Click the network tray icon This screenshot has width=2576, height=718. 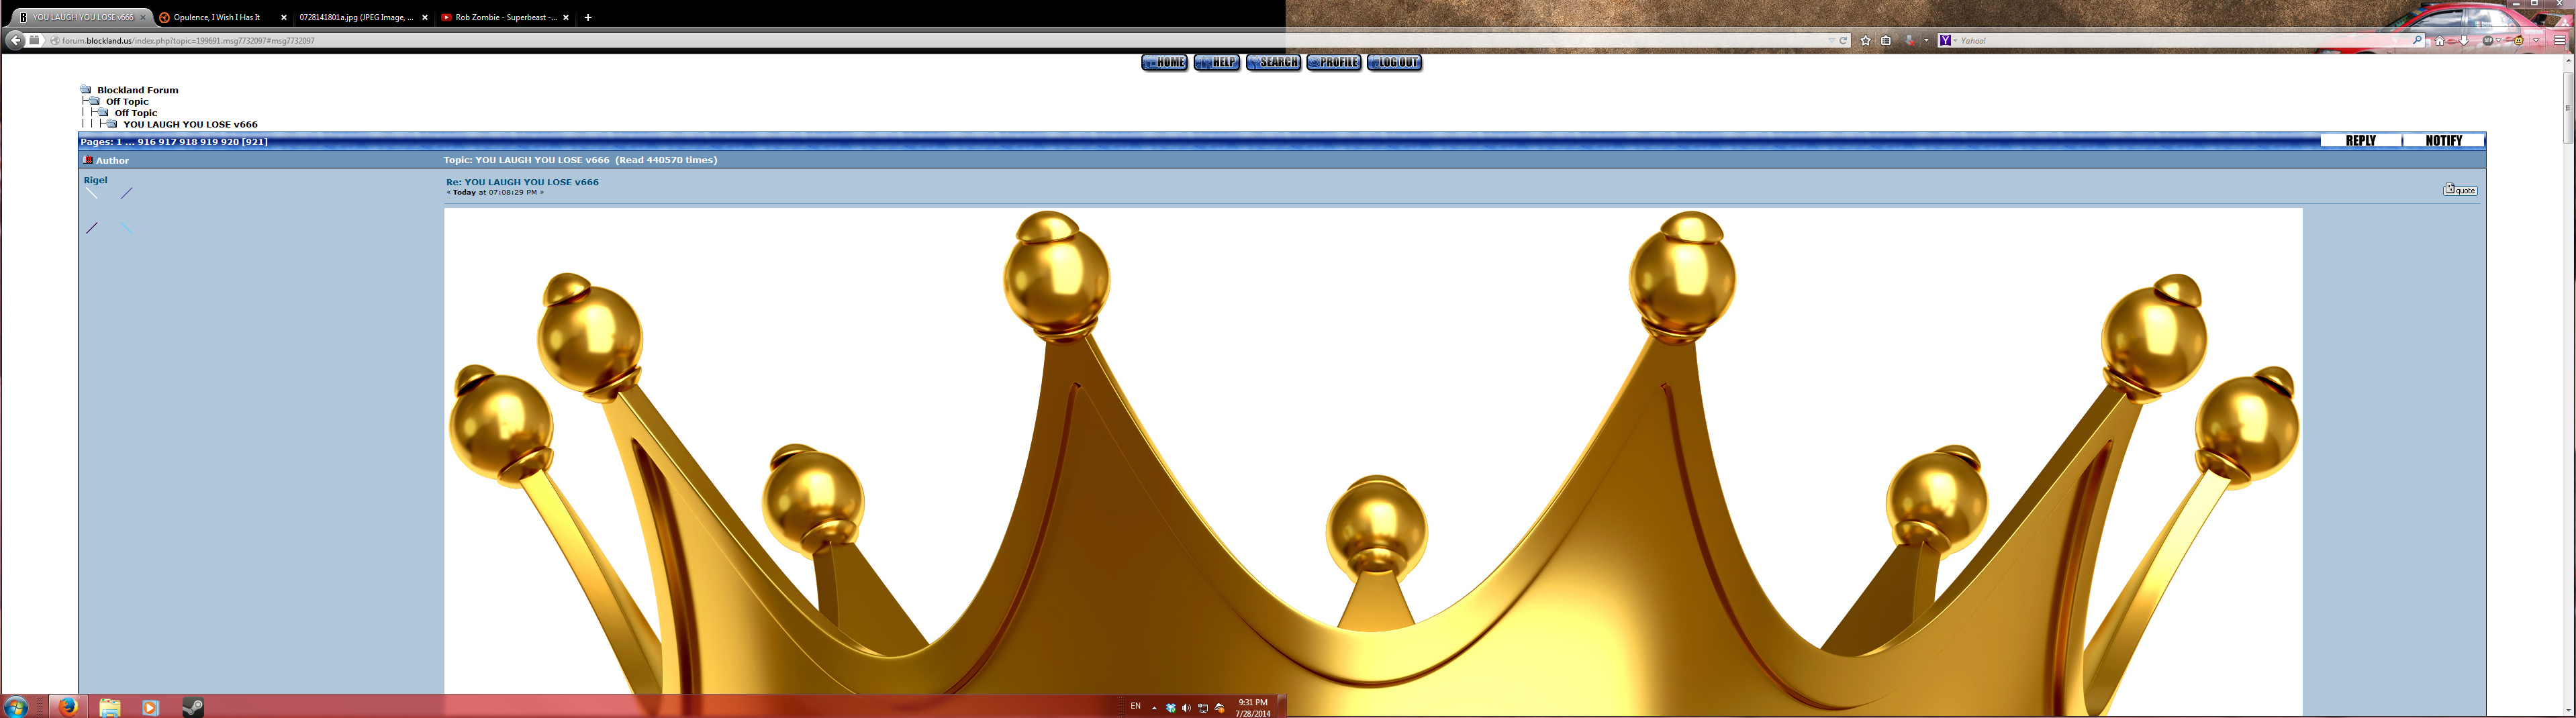pyautogui.click(x=1203, y=708)
